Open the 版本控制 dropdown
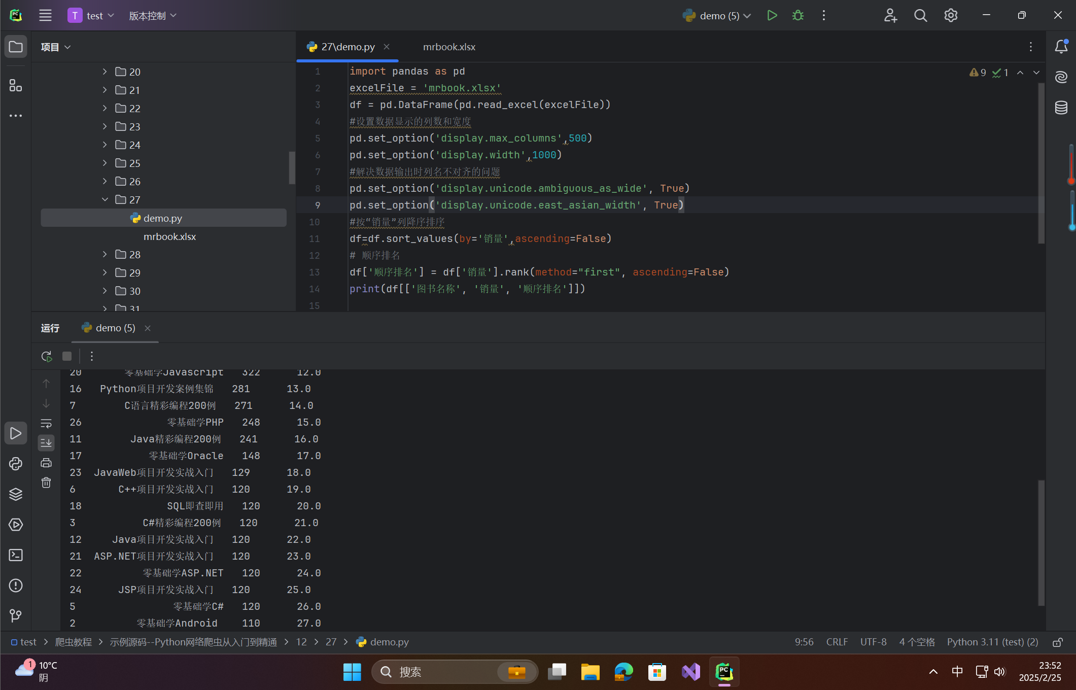 pyautogui.click(x=153, y=16)
